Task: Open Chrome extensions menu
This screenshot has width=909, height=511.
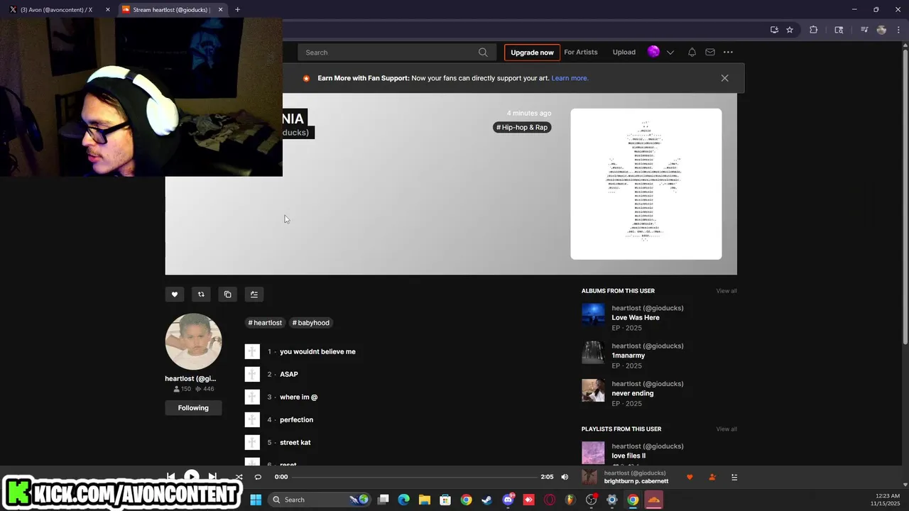Action: pos(814,30)
